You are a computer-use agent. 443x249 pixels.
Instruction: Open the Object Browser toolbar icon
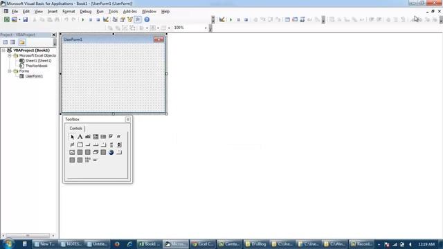pos(130,19)
